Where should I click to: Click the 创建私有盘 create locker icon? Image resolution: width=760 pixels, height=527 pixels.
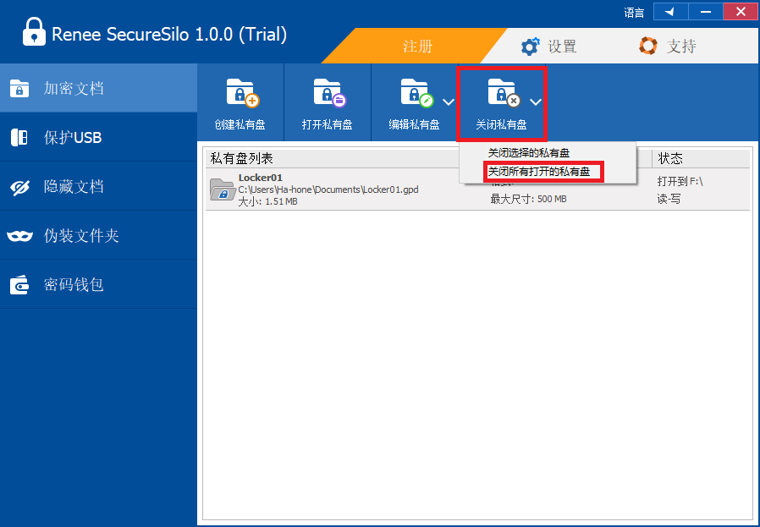point(242,92)
